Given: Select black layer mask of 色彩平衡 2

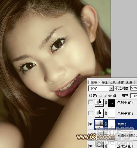Looking at the screenshot, I should (x=111, y=103).
